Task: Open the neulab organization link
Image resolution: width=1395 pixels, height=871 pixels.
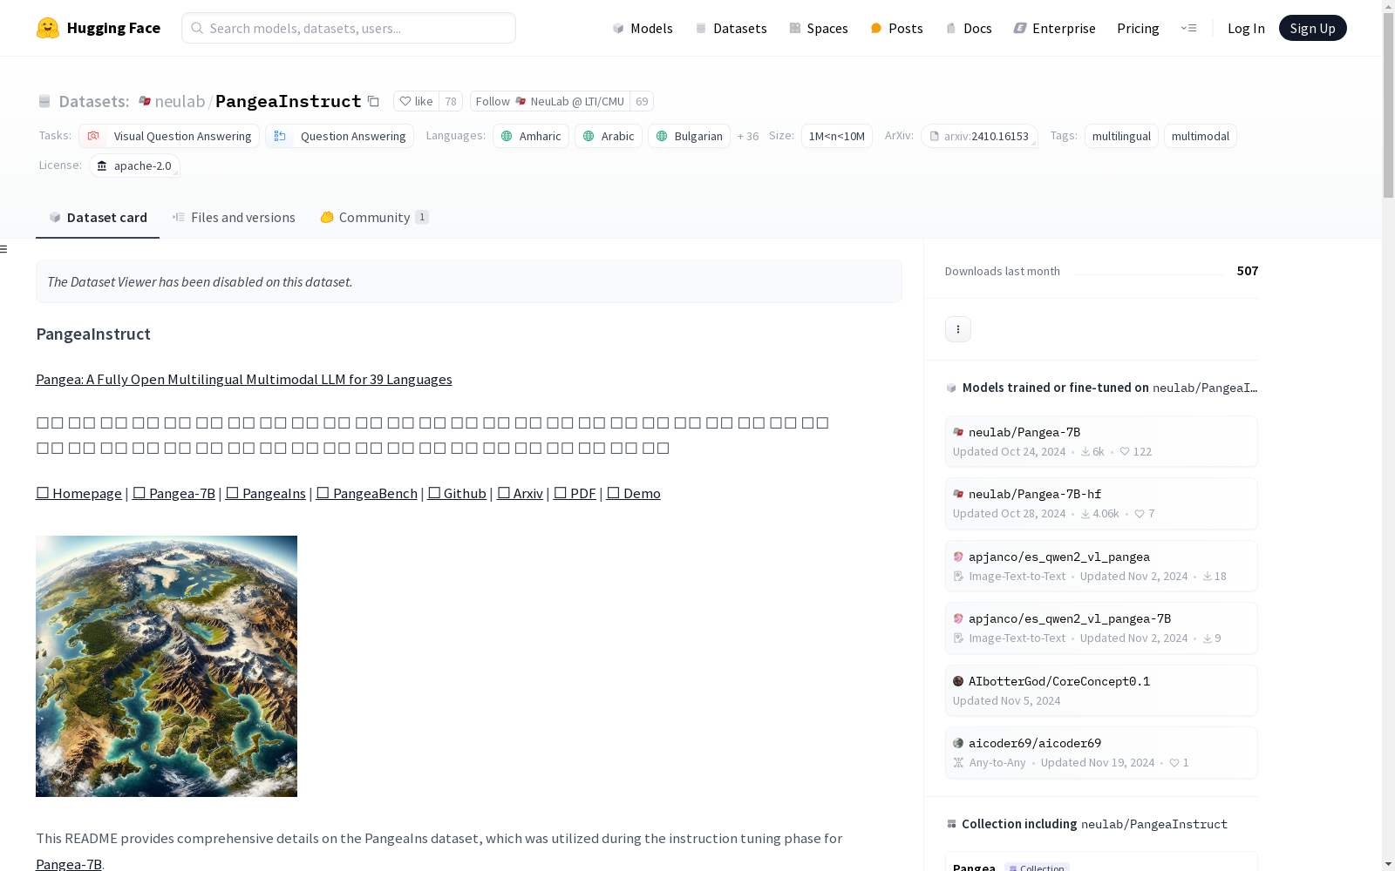Action: [180, 101]
